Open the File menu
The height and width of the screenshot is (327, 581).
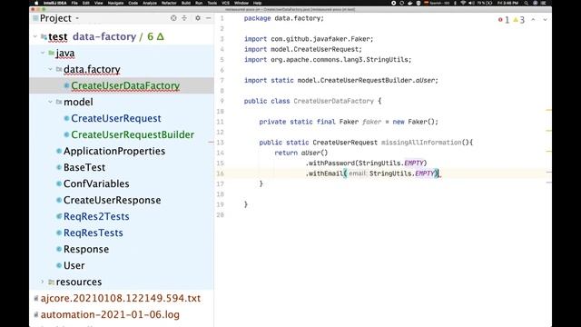74,3
